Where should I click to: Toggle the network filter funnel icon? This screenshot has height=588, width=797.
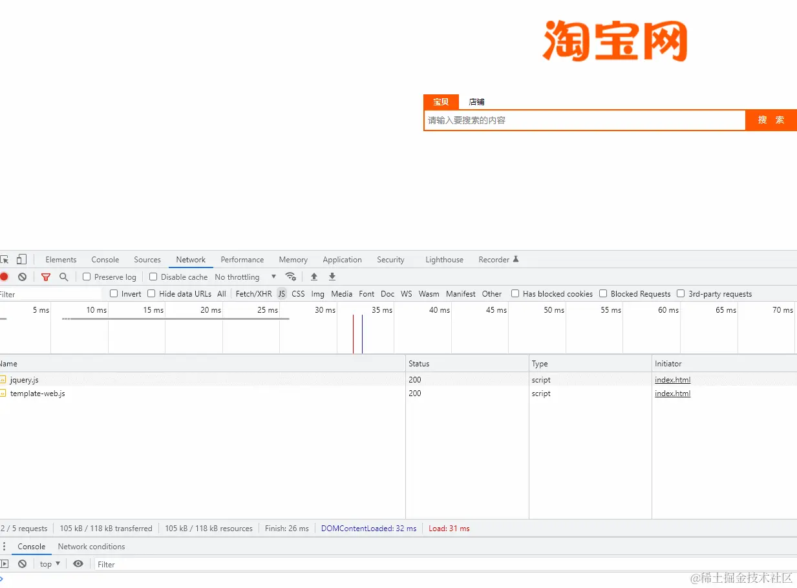pos(46,277)
